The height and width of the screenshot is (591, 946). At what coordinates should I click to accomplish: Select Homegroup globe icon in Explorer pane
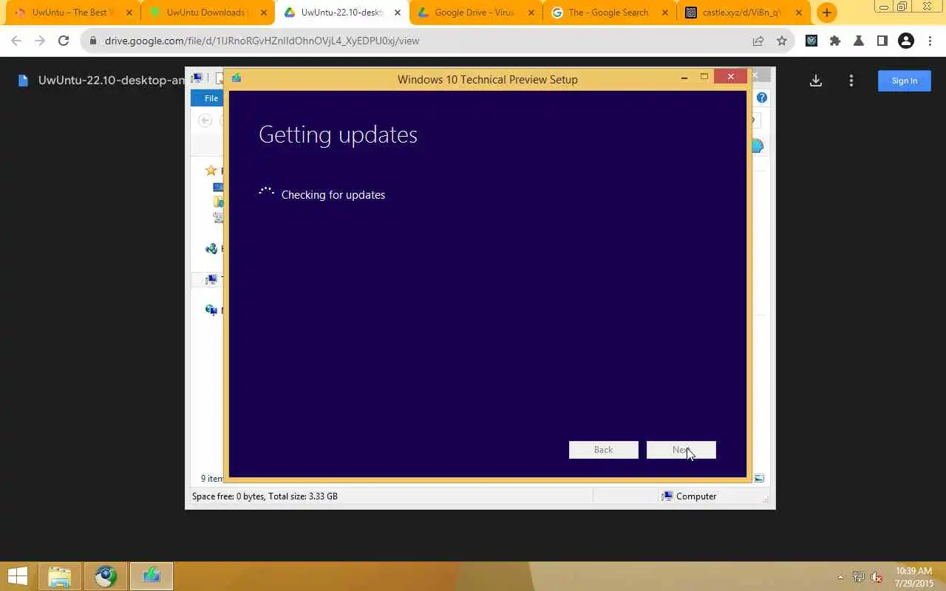(x=211, y=249)
